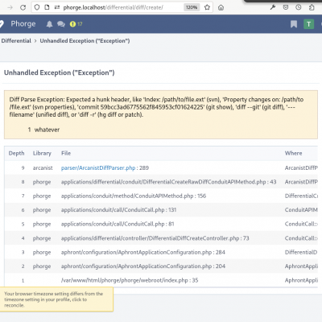Click the timezone reconcile notification
This screenshot has height=322, width=322.
coord(56,299)
